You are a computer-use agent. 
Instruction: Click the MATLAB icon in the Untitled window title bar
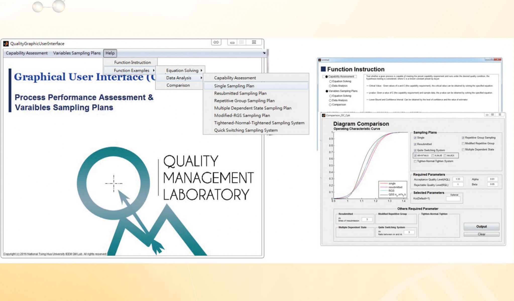click(320, 60)
